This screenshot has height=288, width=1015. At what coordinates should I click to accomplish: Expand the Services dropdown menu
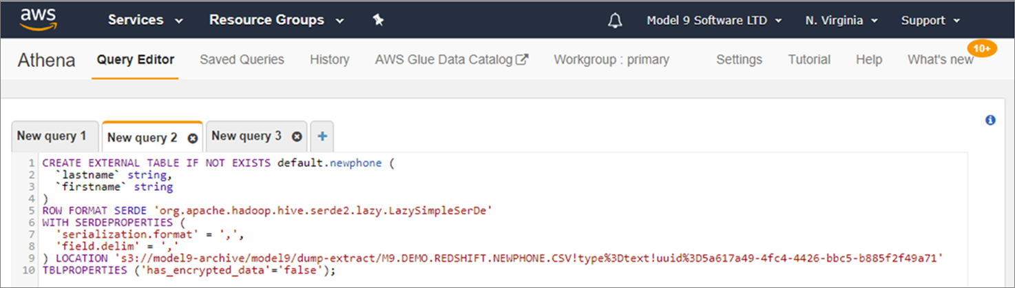click(x=145, y=20)
